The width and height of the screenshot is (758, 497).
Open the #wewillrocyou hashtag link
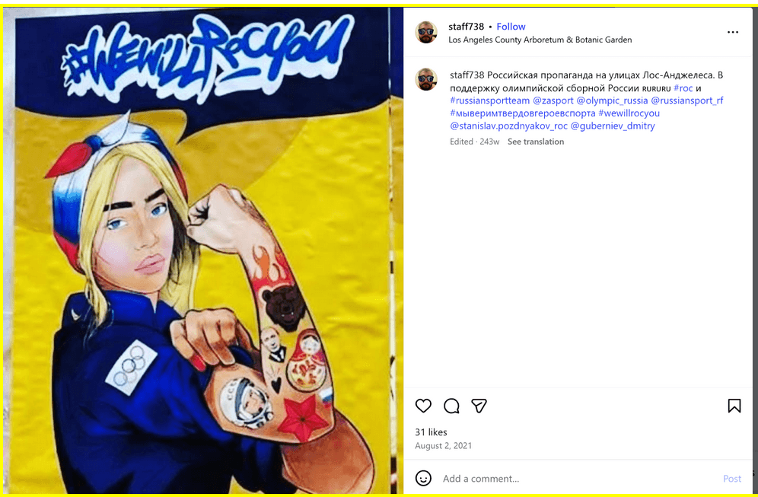point(629,113)
